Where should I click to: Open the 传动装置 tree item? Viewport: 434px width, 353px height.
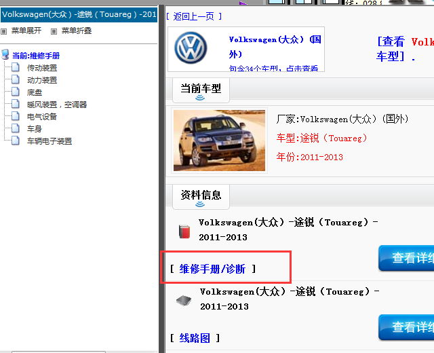tap(42, 68)
